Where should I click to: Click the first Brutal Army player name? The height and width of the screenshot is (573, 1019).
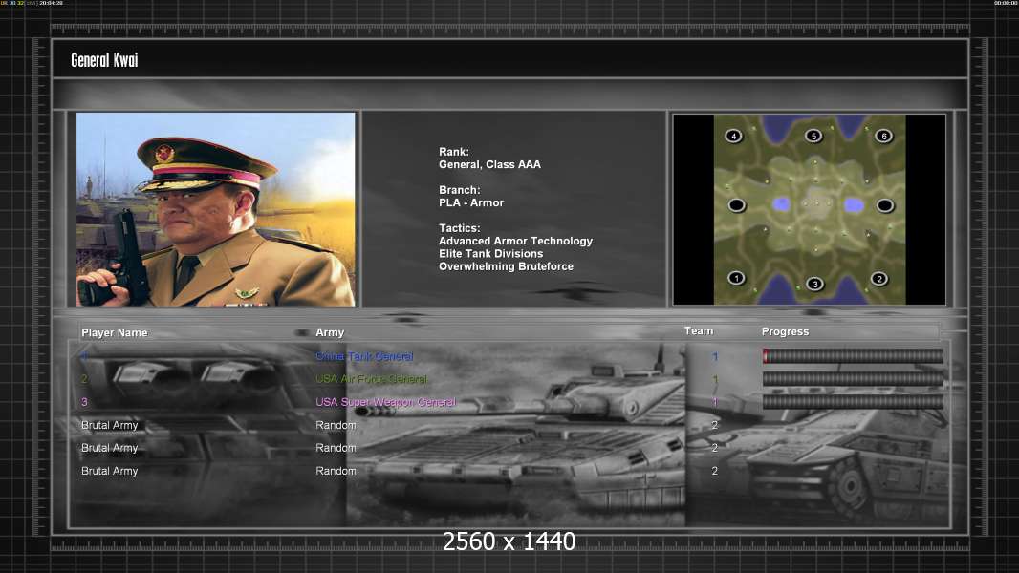tap(109, 425)
